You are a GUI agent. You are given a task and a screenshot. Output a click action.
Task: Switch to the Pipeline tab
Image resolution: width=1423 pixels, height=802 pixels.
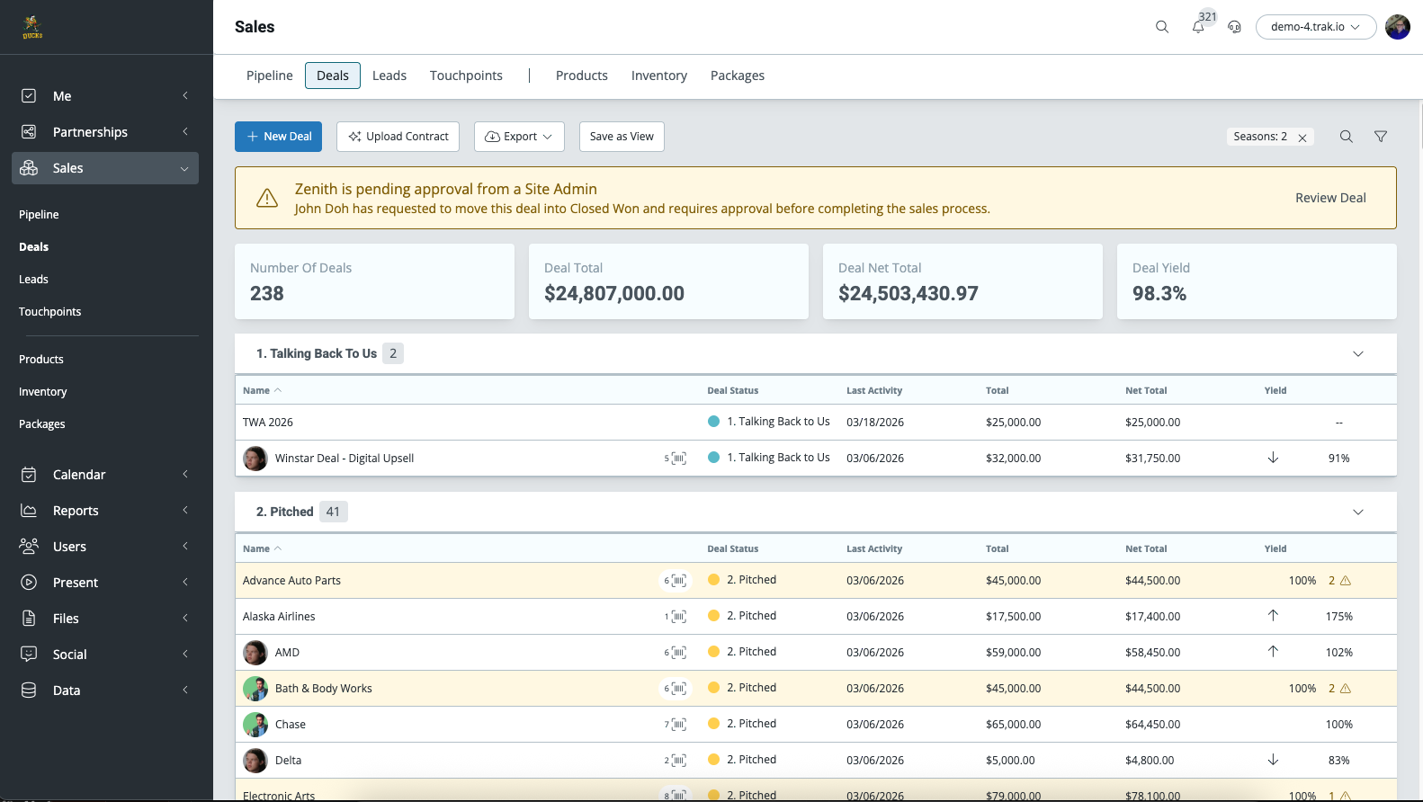pyautogui.click(x=270, y=76)
